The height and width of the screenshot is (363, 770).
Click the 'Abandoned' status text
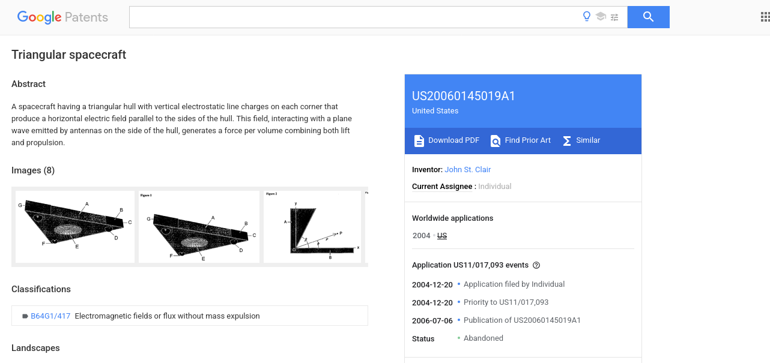[x=484, y=338]
